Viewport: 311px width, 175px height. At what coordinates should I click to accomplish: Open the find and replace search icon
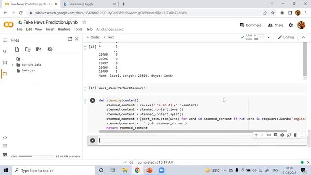click(5, 52)
